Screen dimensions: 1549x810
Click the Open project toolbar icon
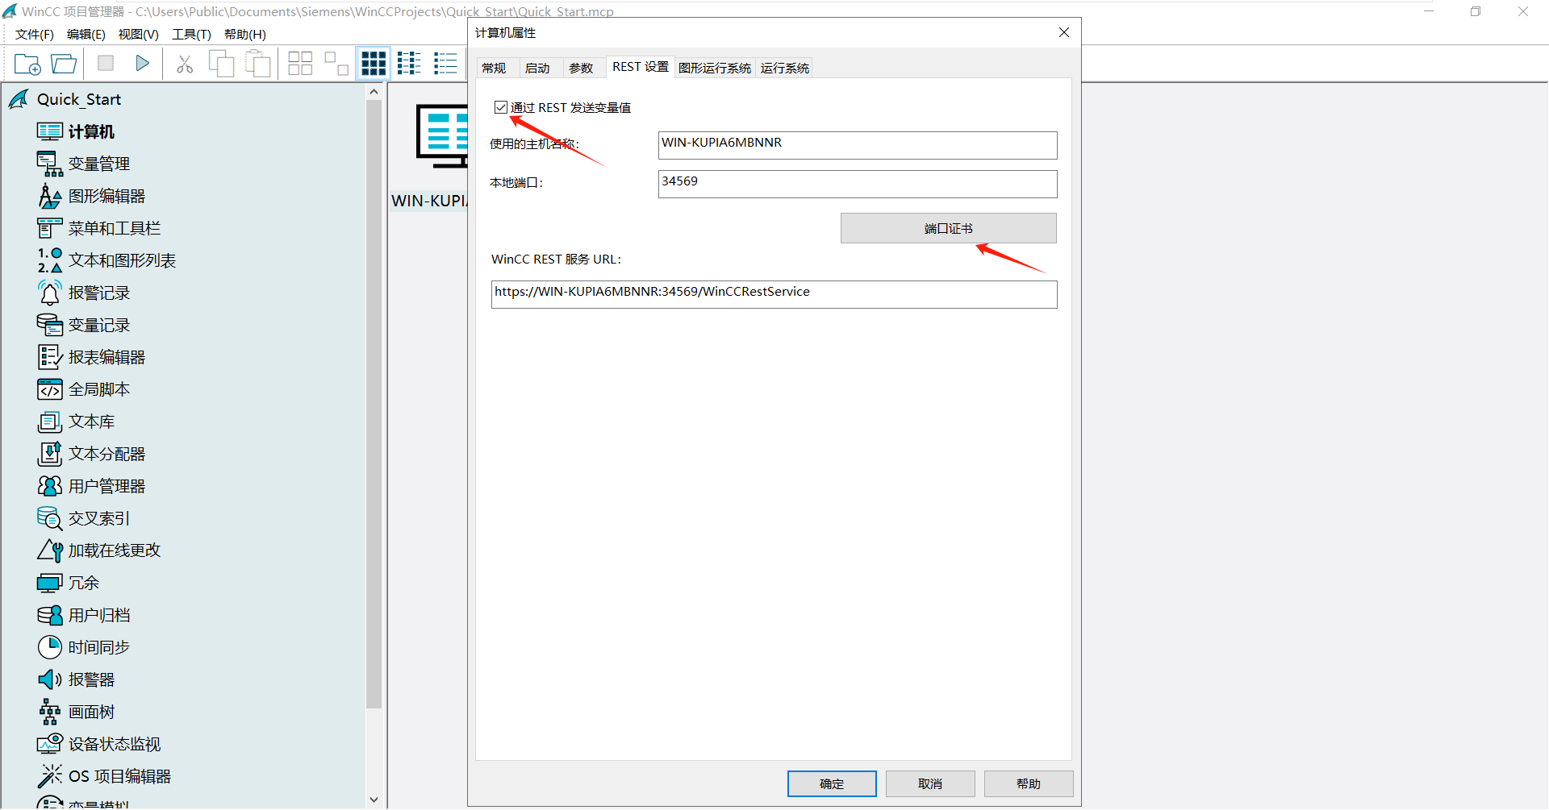point(64,64)
